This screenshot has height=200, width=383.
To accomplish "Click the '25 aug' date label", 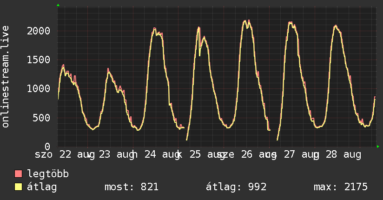I will tap(207, 154).
